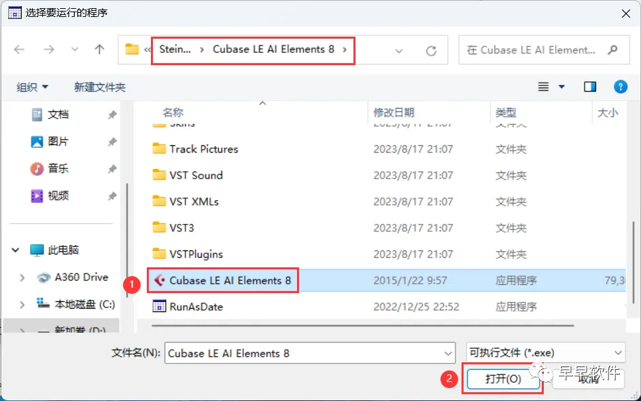This screenshot has height=401, width=641.
Task: Open the 文件名 dropdown arrow
Action: (449, 354)
